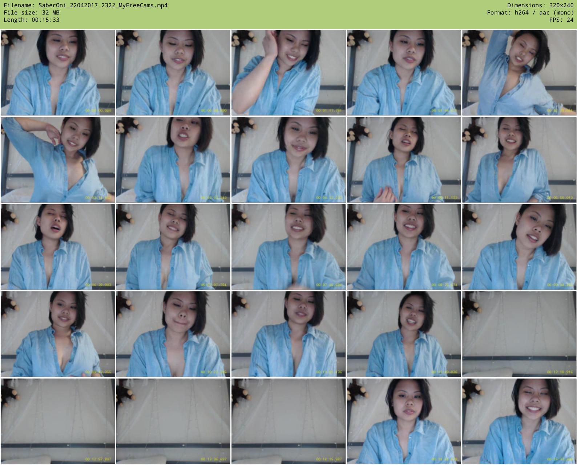This screenshot has width=577, height=465.
Task: Select the frame timestamped 00:05:50
Action: pyautogui.click(x=519, y=160)
